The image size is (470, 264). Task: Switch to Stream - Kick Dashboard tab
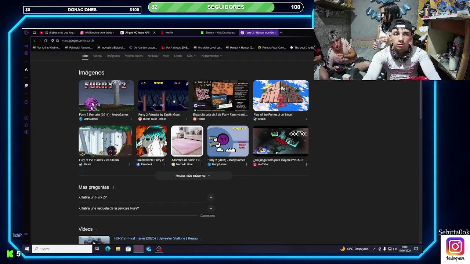point(218,33)
